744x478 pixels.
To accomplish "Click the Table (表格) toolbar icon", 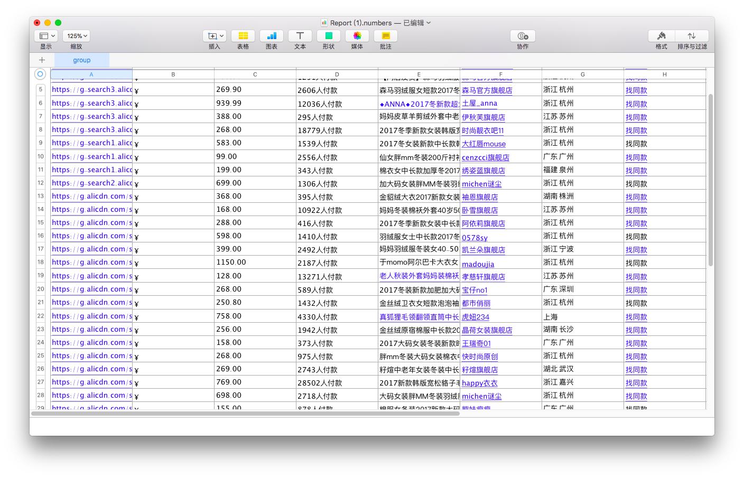I will [x=243, y=36].
